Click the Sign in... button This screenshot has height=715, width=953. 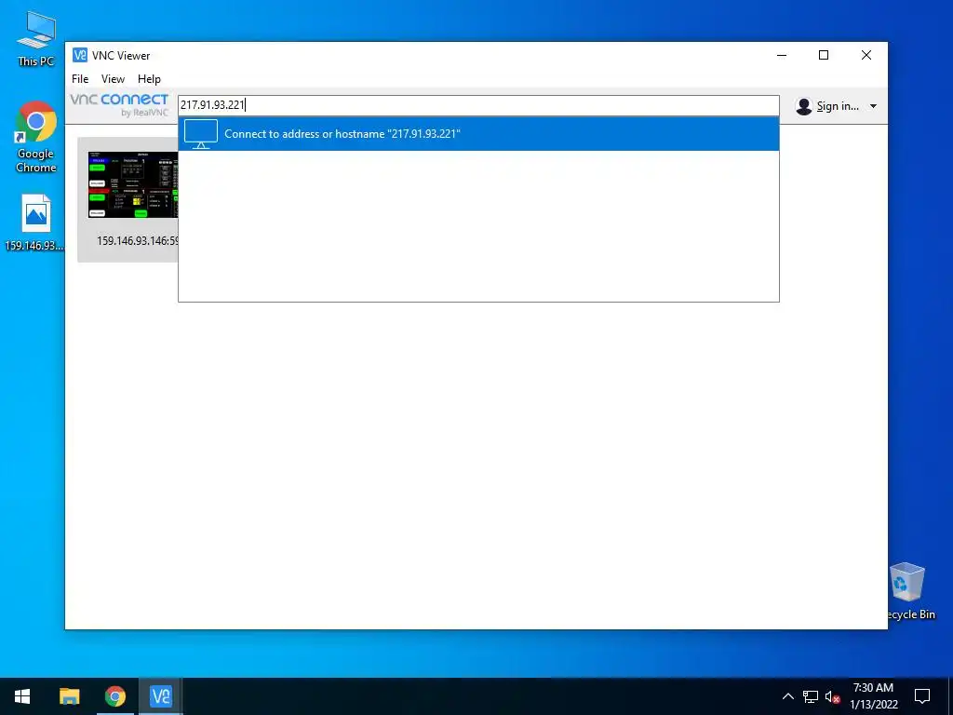point(837,106)
